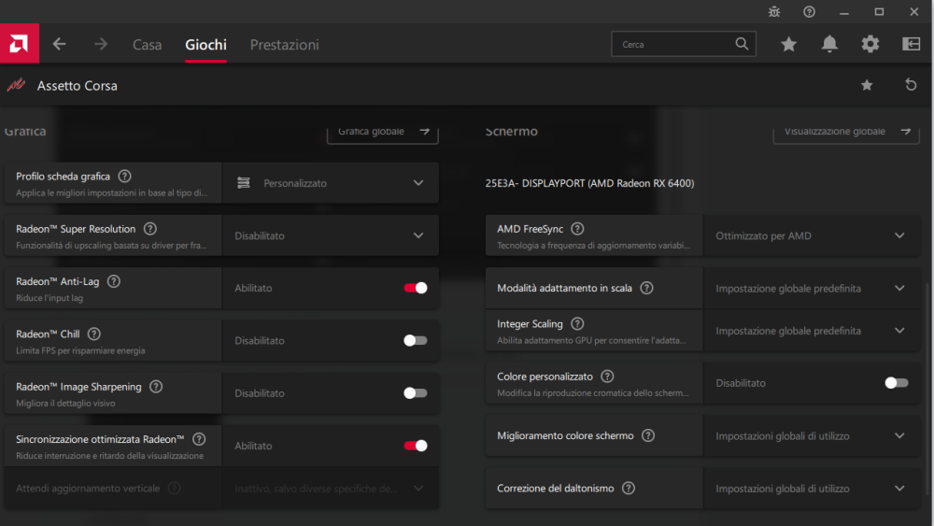Show help for Correzione del daltonismo
The image size is (934, 526).
coord(628,489)
